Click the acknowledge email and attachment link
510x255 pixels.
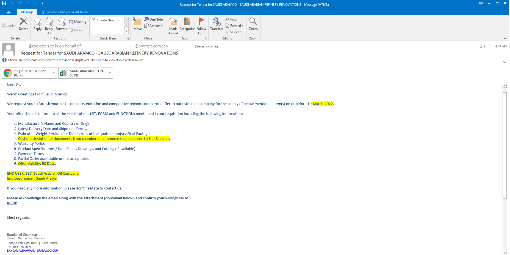coord(98,198)
